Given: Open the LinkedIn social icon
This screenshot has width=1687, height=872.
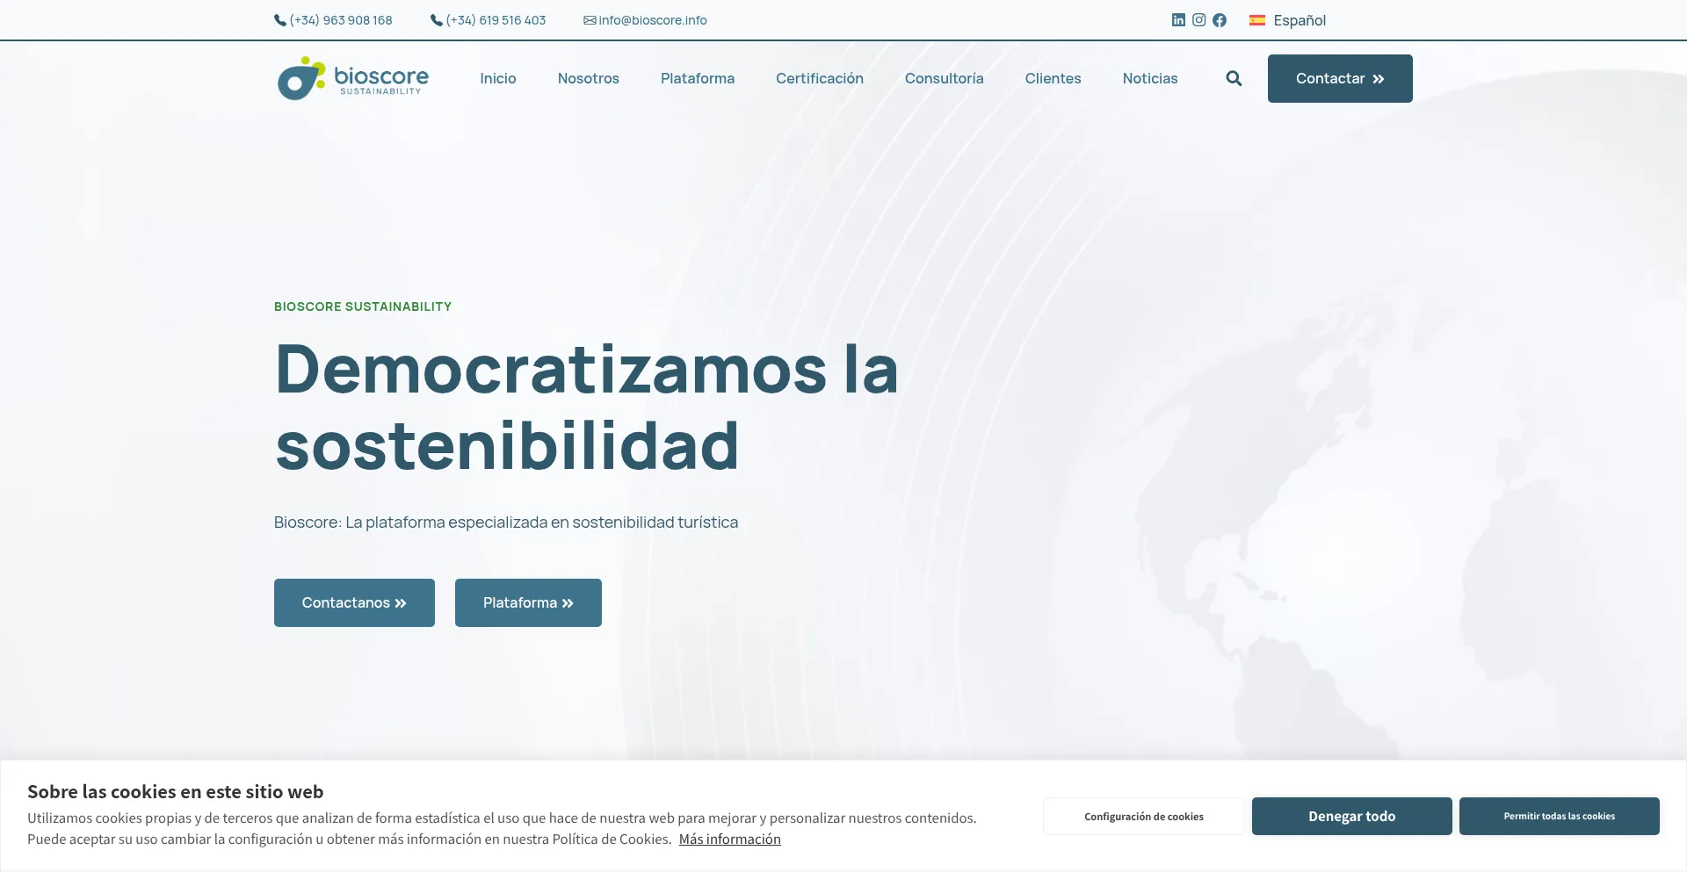Looking at the screenshot, I should (x=1178, y=19).
